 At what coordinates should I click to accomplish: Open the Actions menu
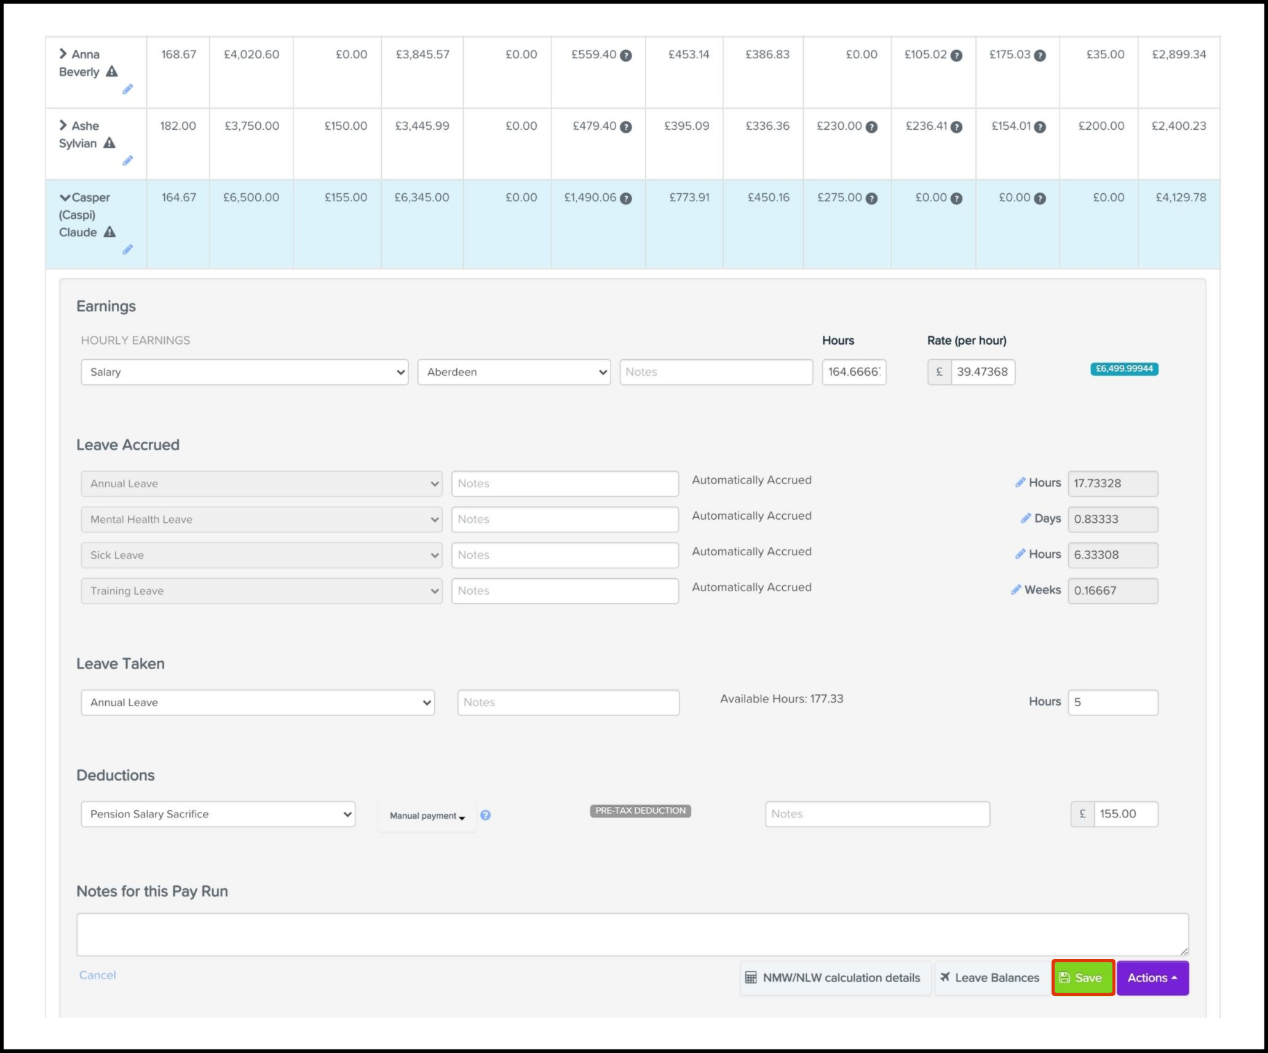1152,977
